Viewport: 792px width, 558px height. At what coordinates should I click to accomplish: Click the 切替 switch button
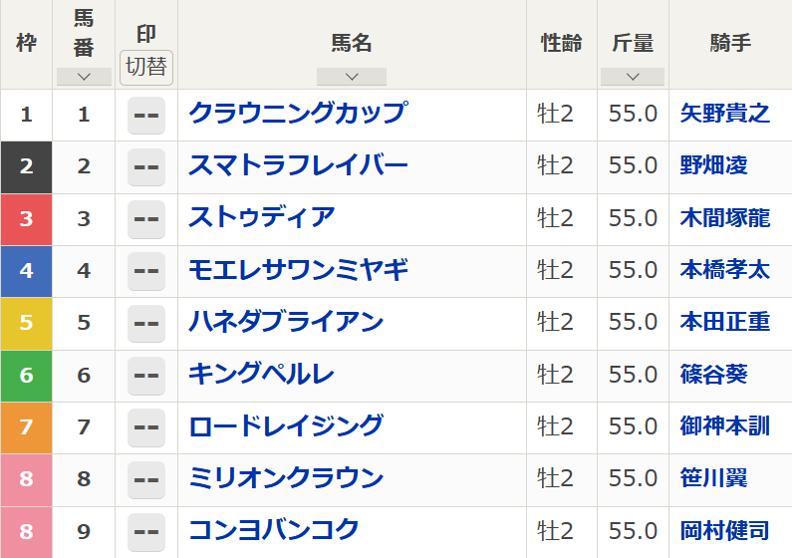point(146,68)
